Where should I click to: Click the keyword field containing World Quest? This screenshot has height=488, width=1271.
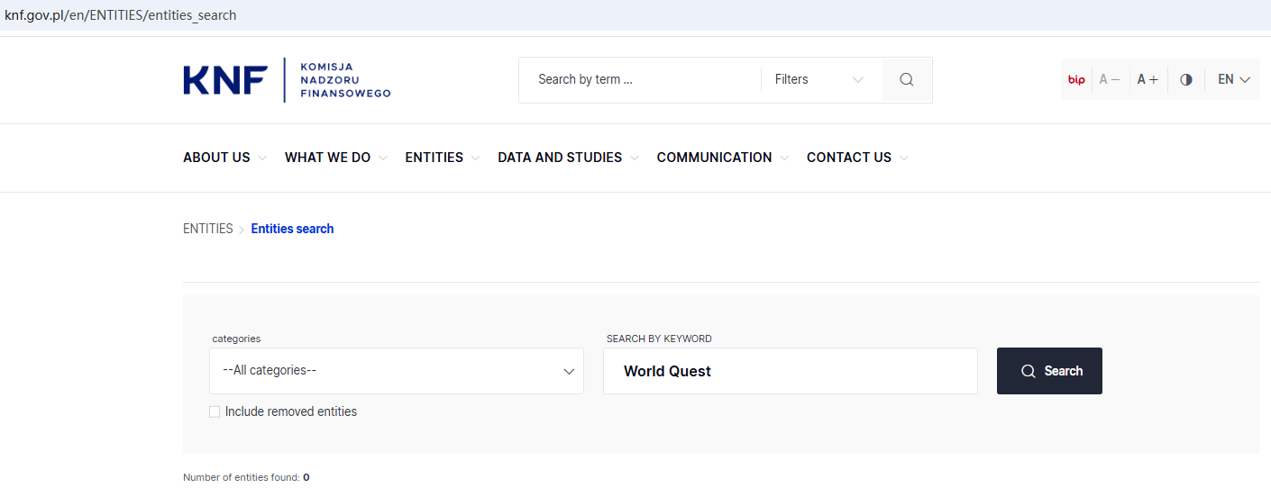click(x=790, y=371)
